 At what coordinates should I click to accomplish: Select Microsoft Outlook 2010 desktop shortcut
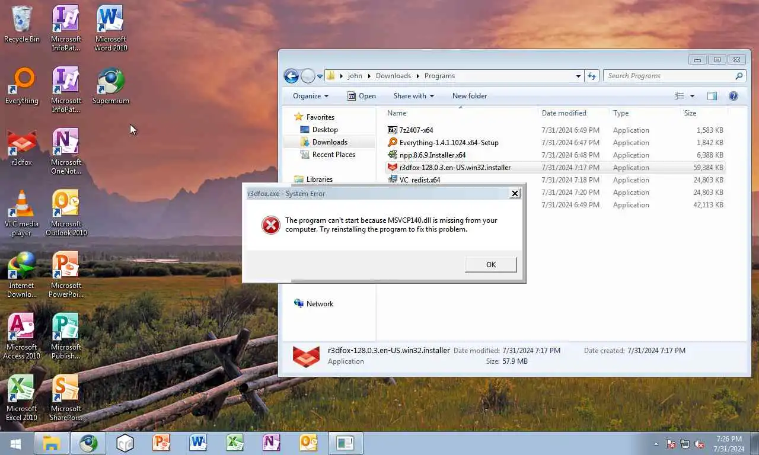tap(66, 213)
